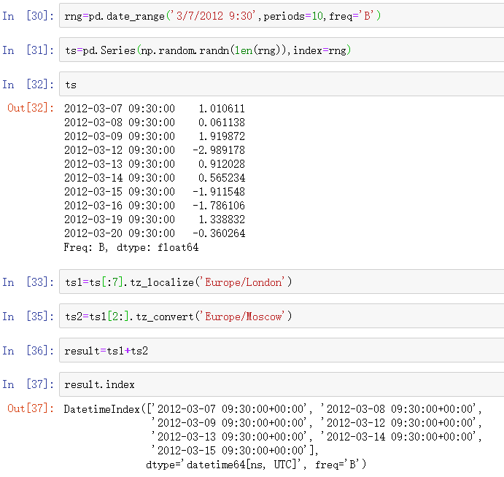The image size is (504, 477).
Task: Click the In [35] prompt label
Action: point(28,317)
